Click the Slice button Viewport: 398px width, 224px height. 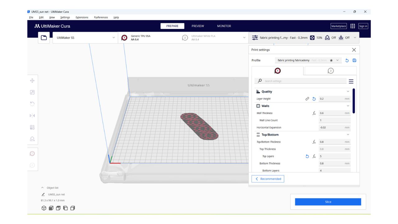click(x=328, y=202)
